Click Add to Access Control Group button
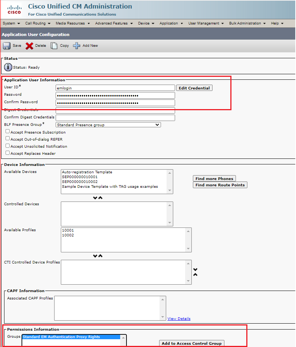The width and height of the screenshot is (296, 347). click(191, 343)
